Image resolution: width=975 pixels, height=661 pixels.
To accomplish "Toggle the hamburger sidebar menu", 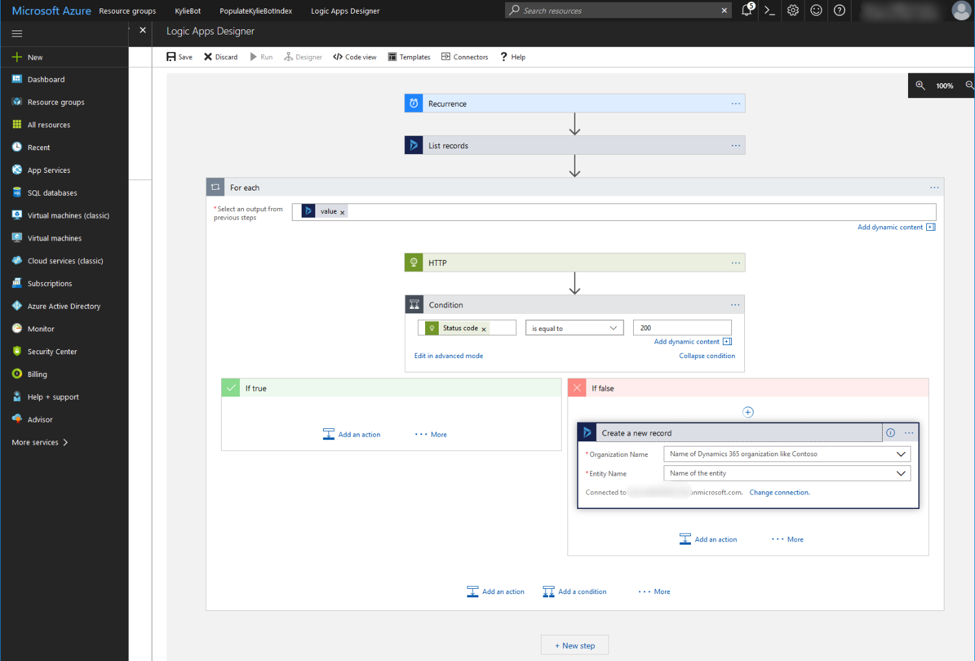I will coord(17,33).
